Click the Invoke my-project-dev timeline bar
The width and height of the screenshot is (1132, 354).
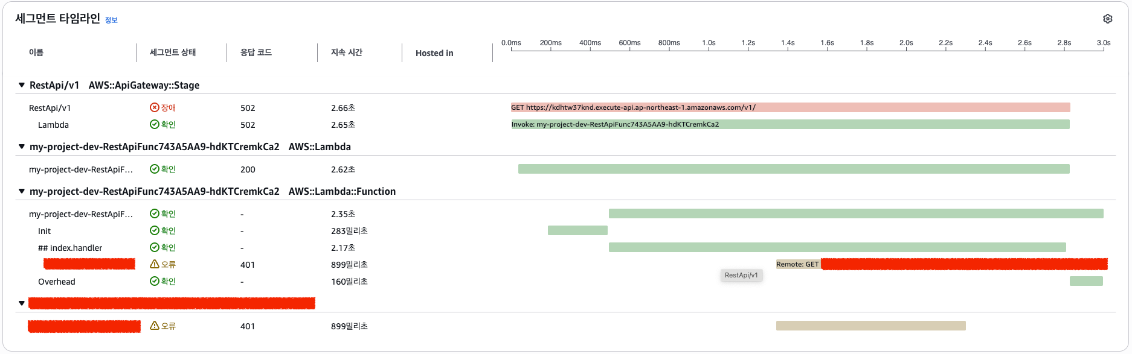790,124
